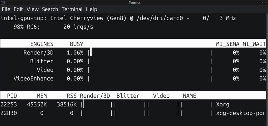
Task: Click PID 22253 in process list
Action: [x=9, y=104]
